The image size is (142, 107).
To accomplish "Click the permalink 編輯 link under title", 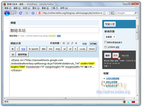I will click(x=59, y=36).
